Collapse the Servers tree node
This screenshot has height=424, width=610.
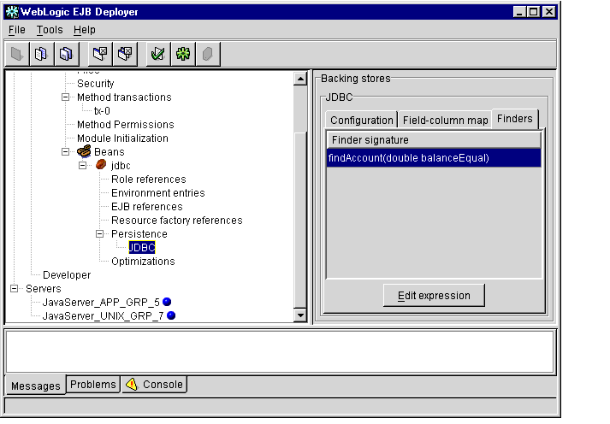14,289
